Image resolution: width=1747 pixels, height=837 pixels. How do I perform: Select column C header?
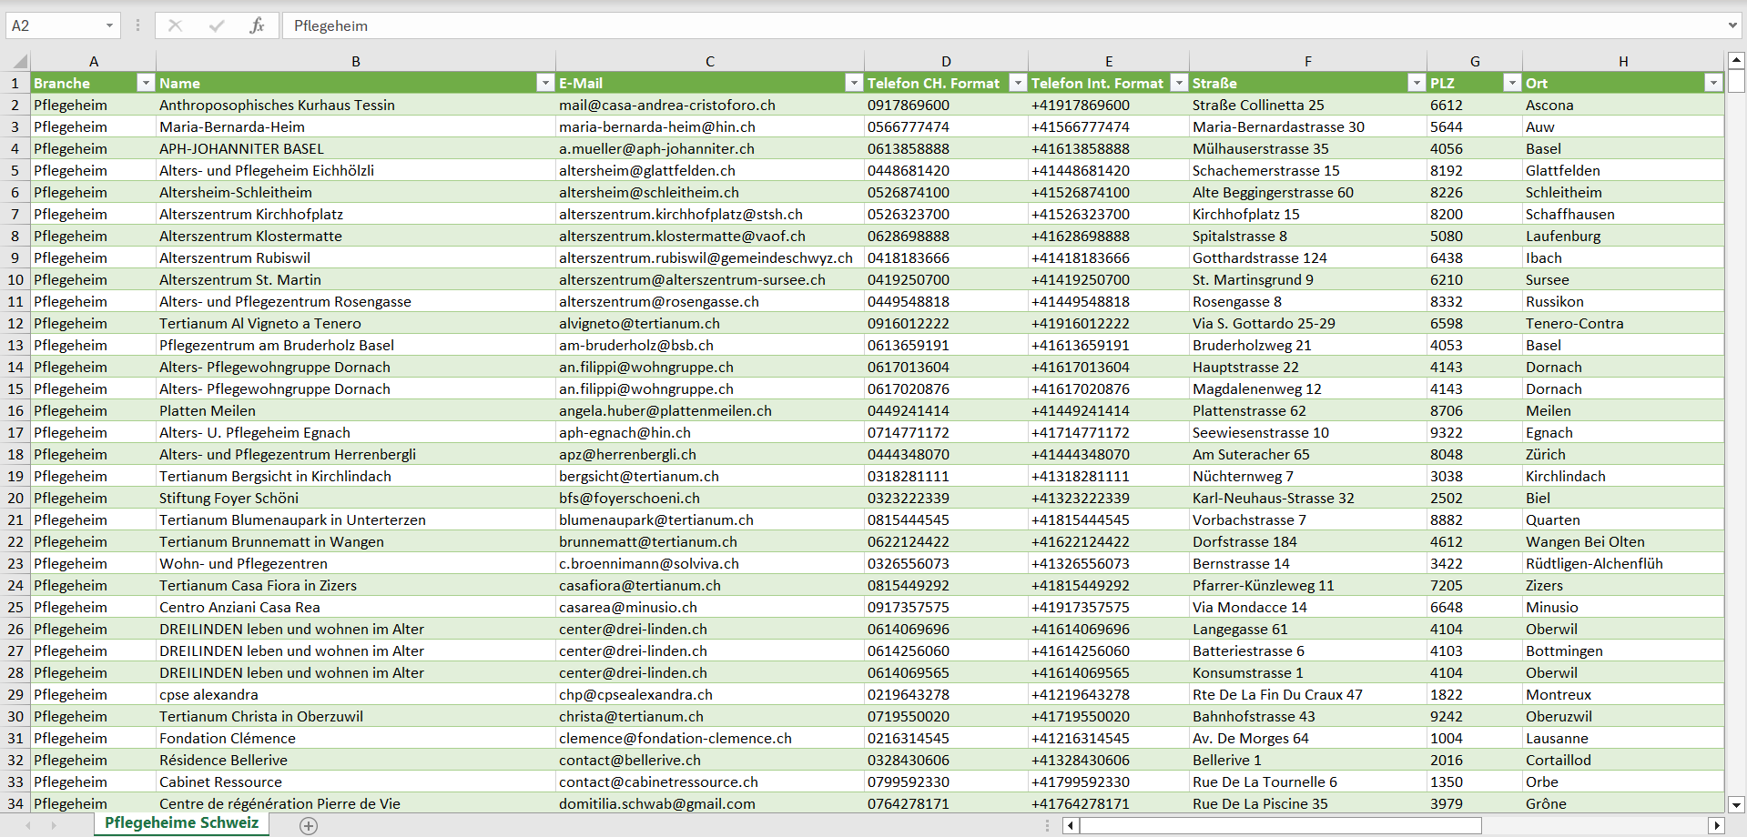click(x=710, y=62)
